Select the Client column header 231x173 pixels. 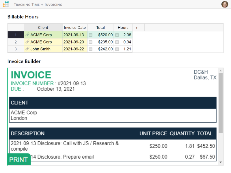(x=43, y=28)
